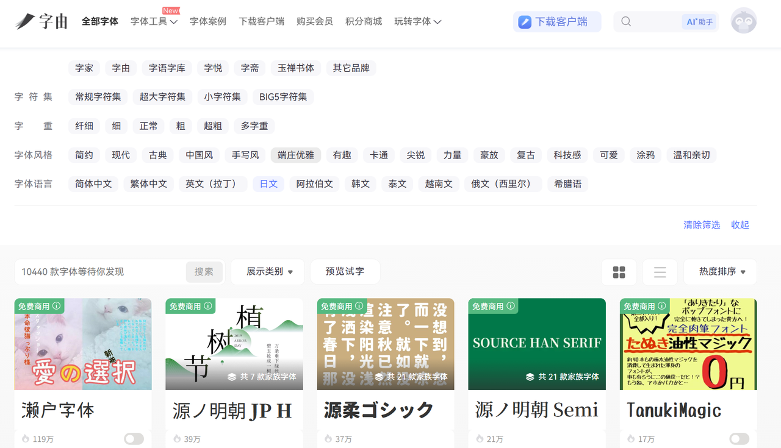
Task: Deselect the 日文 language filter
Action: click(268, 183)
